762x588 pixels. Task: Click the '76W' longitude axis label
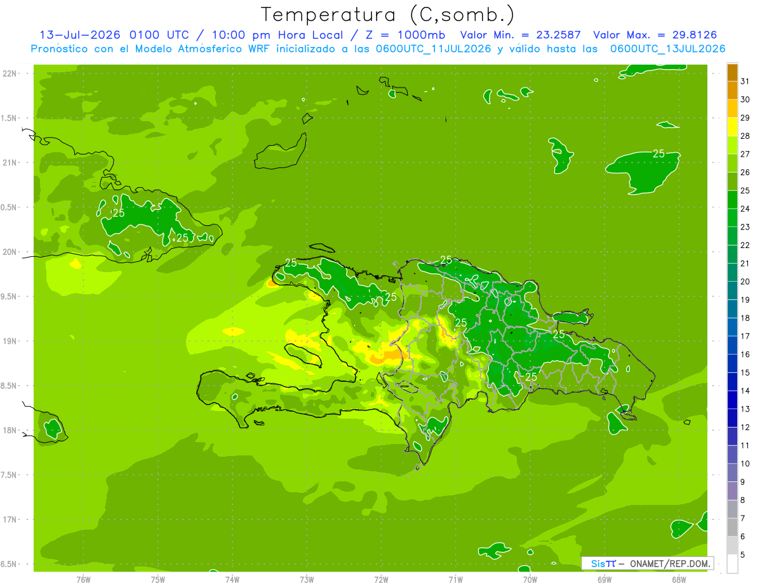tap(83, 580)
